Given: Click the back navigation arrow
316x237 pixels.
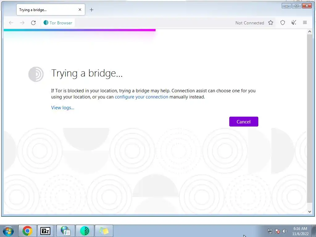Looking at the screenshot, I should pyautogui.click(x=11, y=23).
